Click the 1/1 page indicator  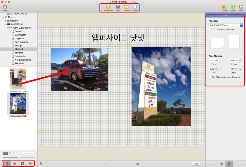[x=116, y=164]
